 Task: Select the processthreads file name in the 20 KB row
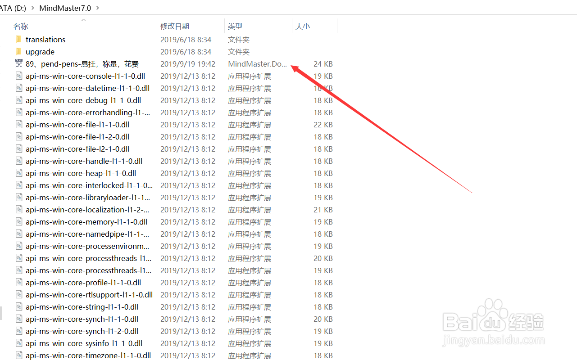tap(89, 258)
